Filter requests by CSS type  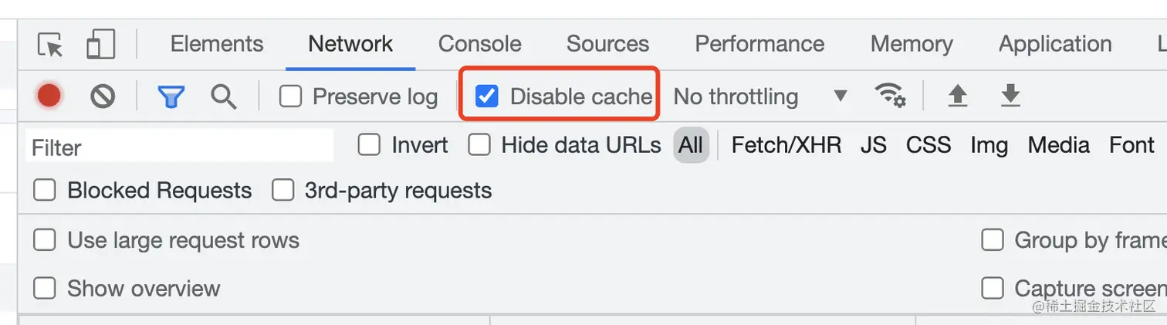(x=929, y=145)
